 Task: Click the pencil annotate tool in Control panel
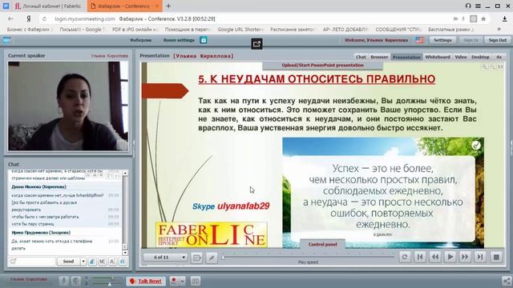pos(212,258)
